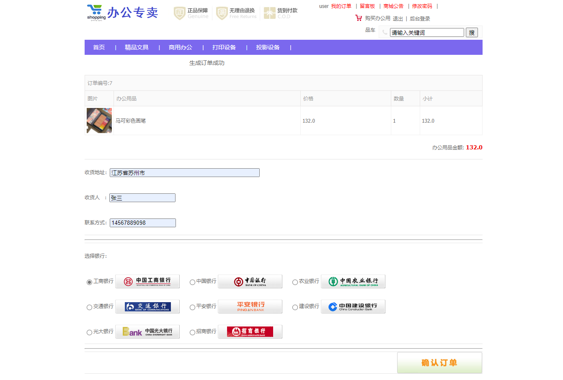Click the 中国工商银行 bank logo
This screenshot has width=563, height=380.
147,281
